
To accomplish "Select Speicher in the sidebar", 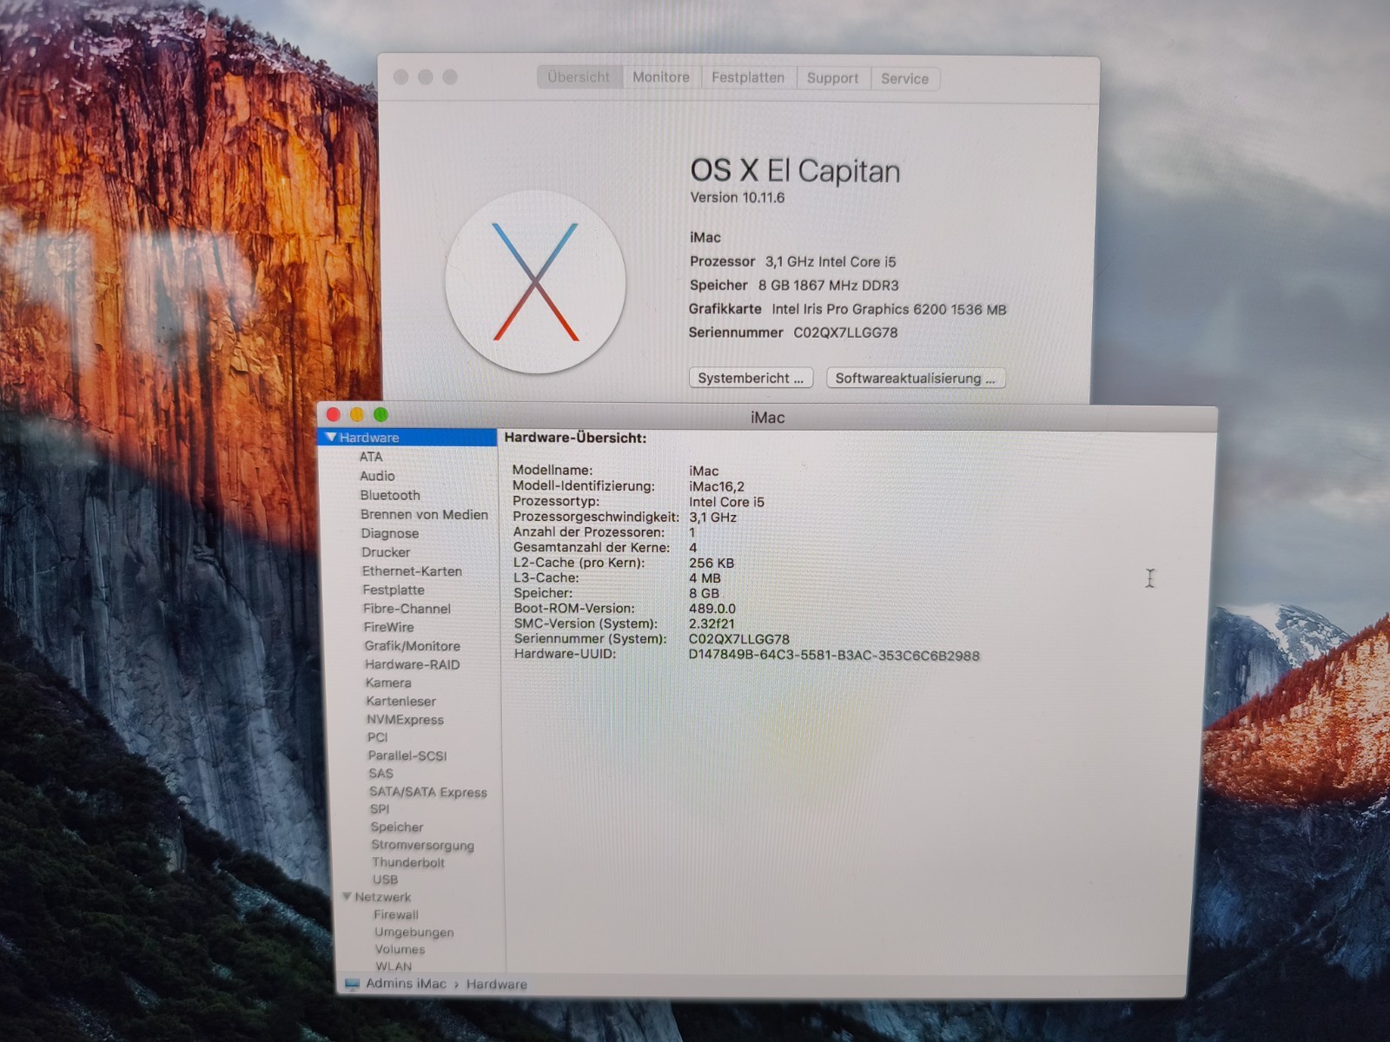I will [397, 828].
